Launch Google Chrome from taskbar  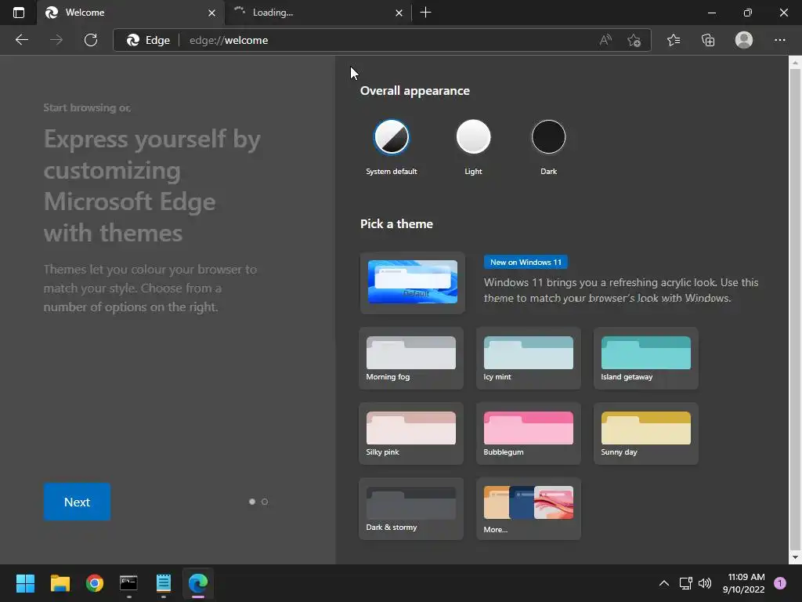pos(95,583)
